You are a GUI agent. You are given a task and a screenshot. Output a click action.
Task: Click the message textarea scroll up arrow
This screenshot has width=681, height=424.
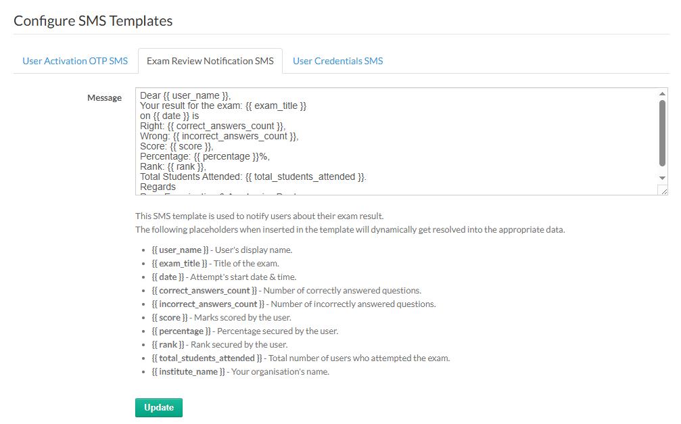tap(662, 94)
